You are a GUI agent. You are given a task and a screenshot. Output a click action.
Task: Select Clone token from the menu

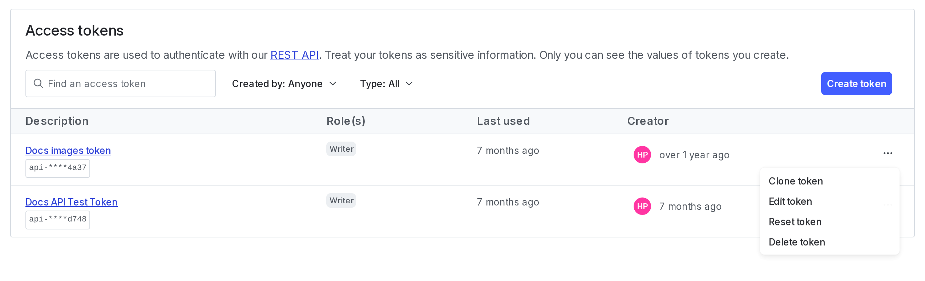tap(796, 181)
